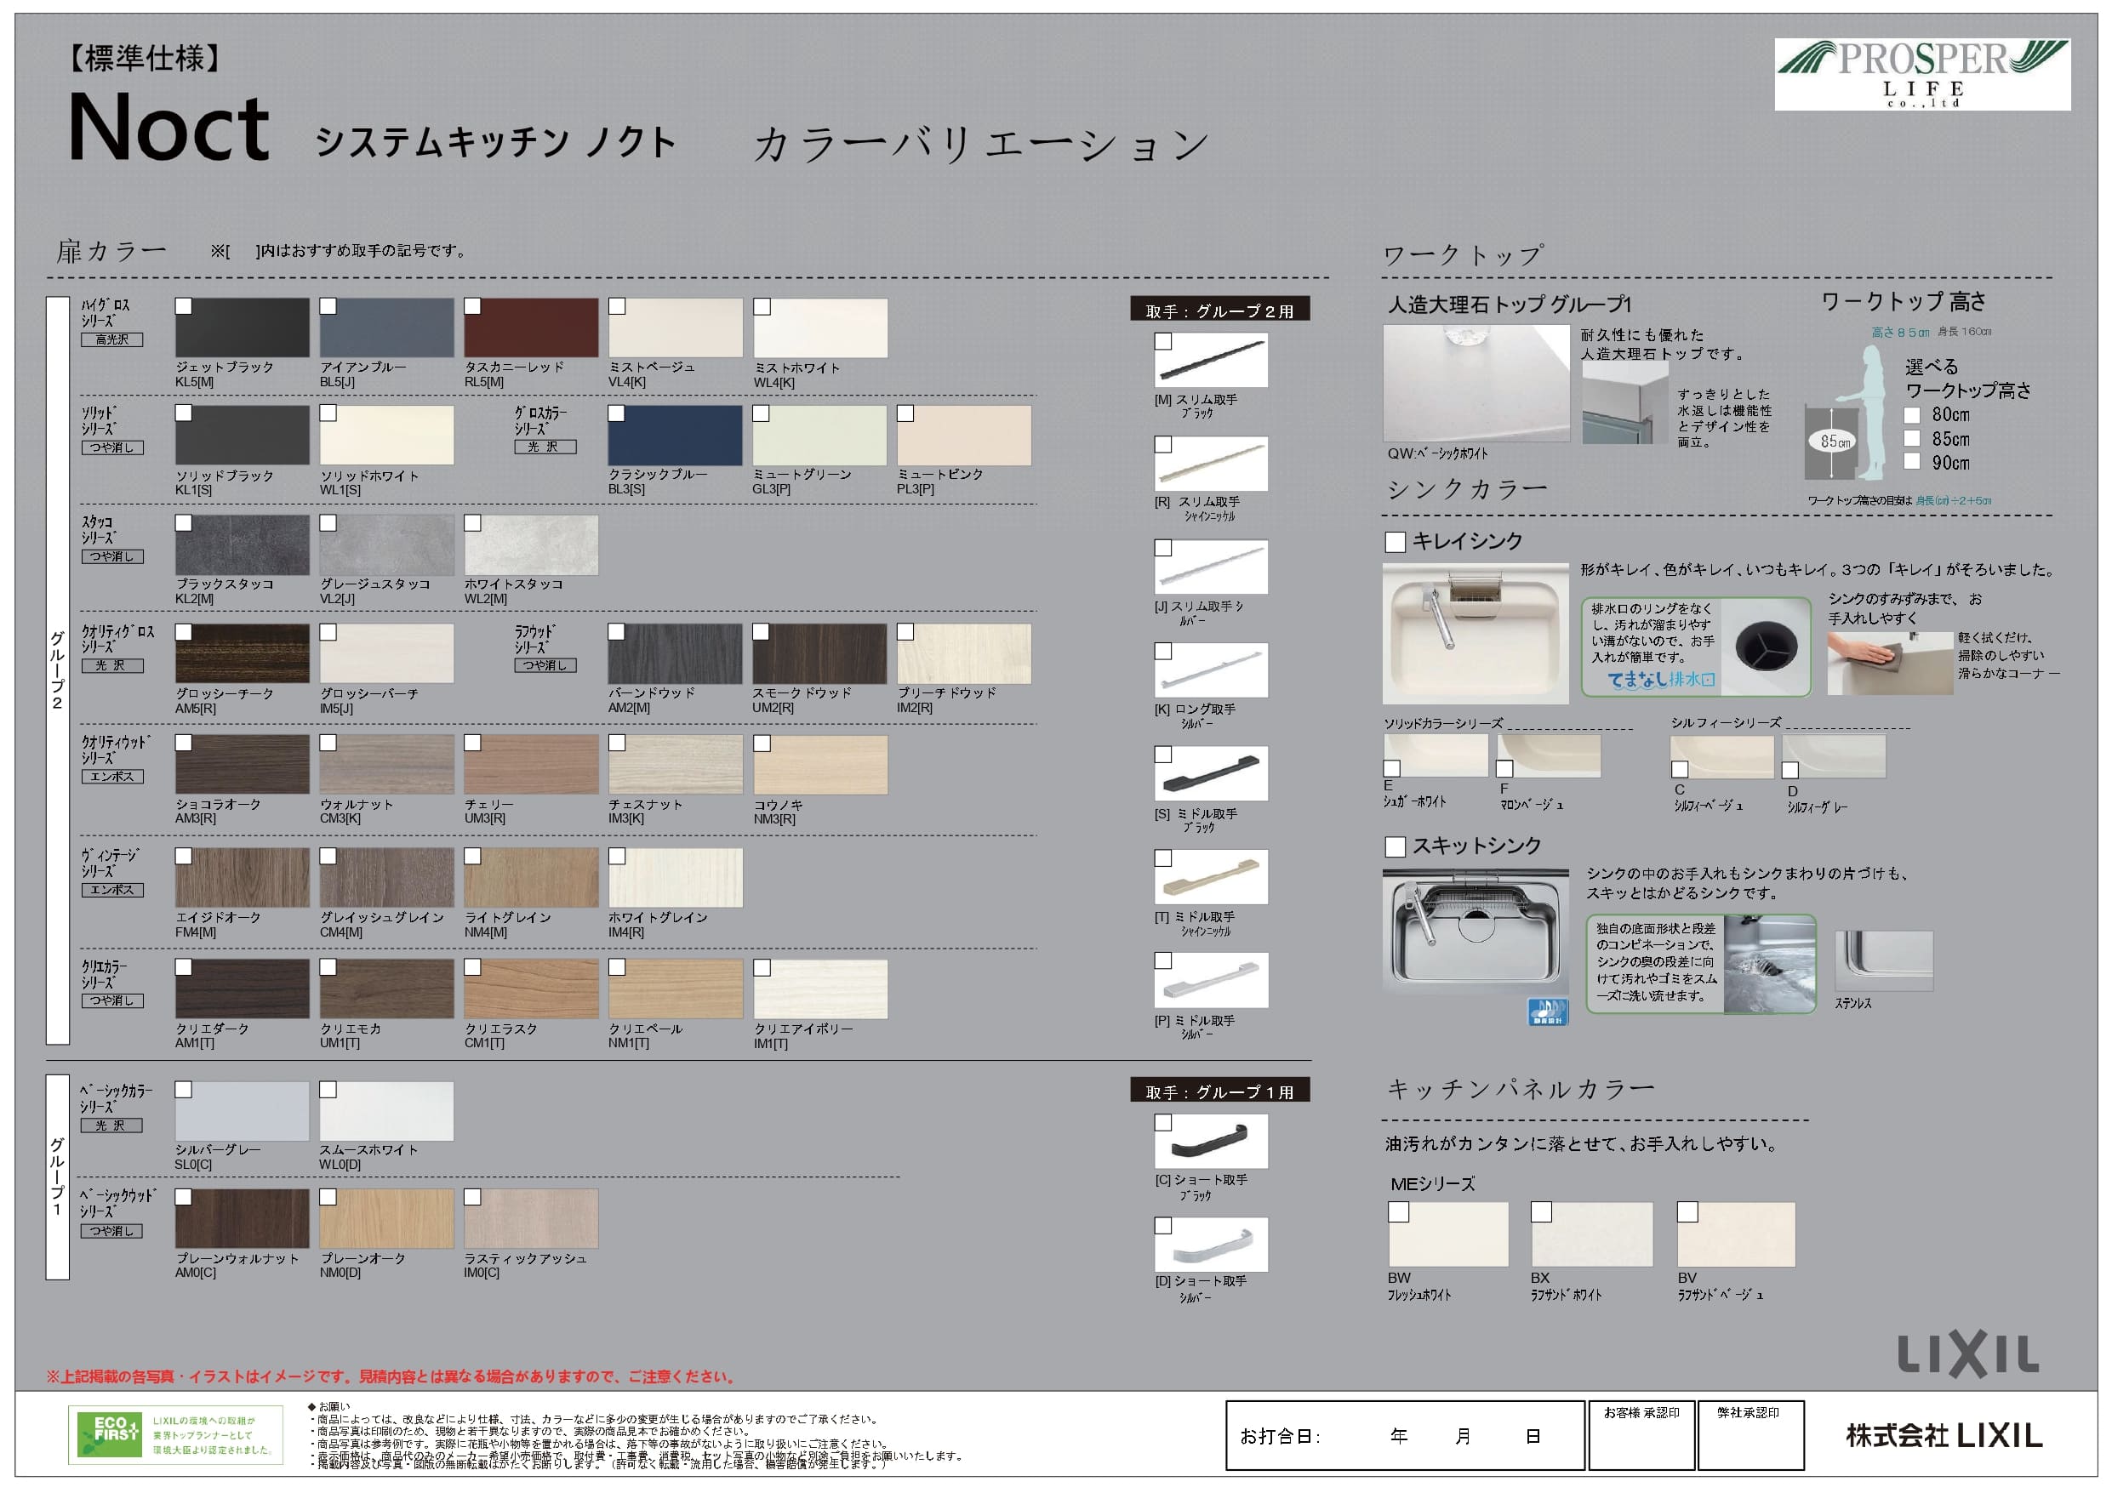The height and width of the screenshot is (1493, 2112).
Task: Select the [D] short silver handle image
Action: pos(1211,1245)
